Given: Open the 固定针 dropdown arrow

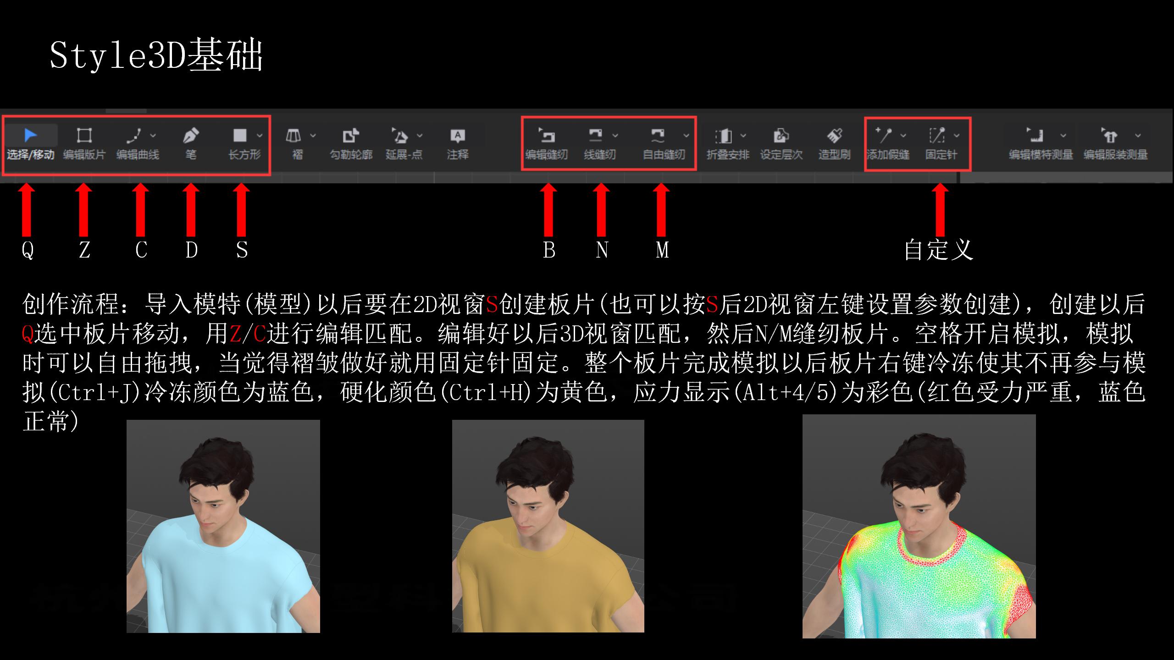Looking at the screenshot, I should point(957,135).
